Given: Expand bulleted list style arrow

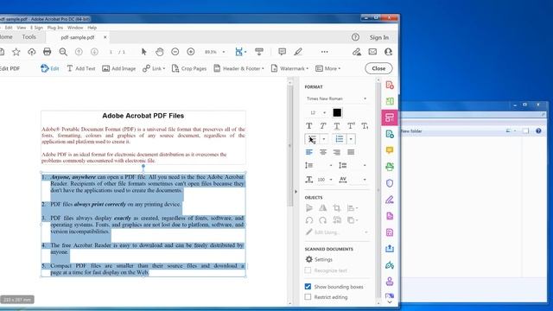Looking at the screenshot, I should coord(324,139).
